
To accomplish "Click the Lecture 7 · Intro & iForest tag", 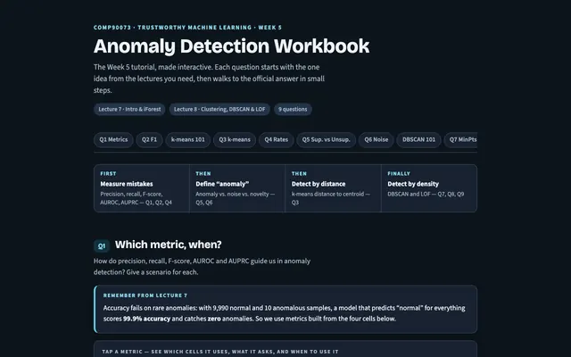I will point(129,109).
